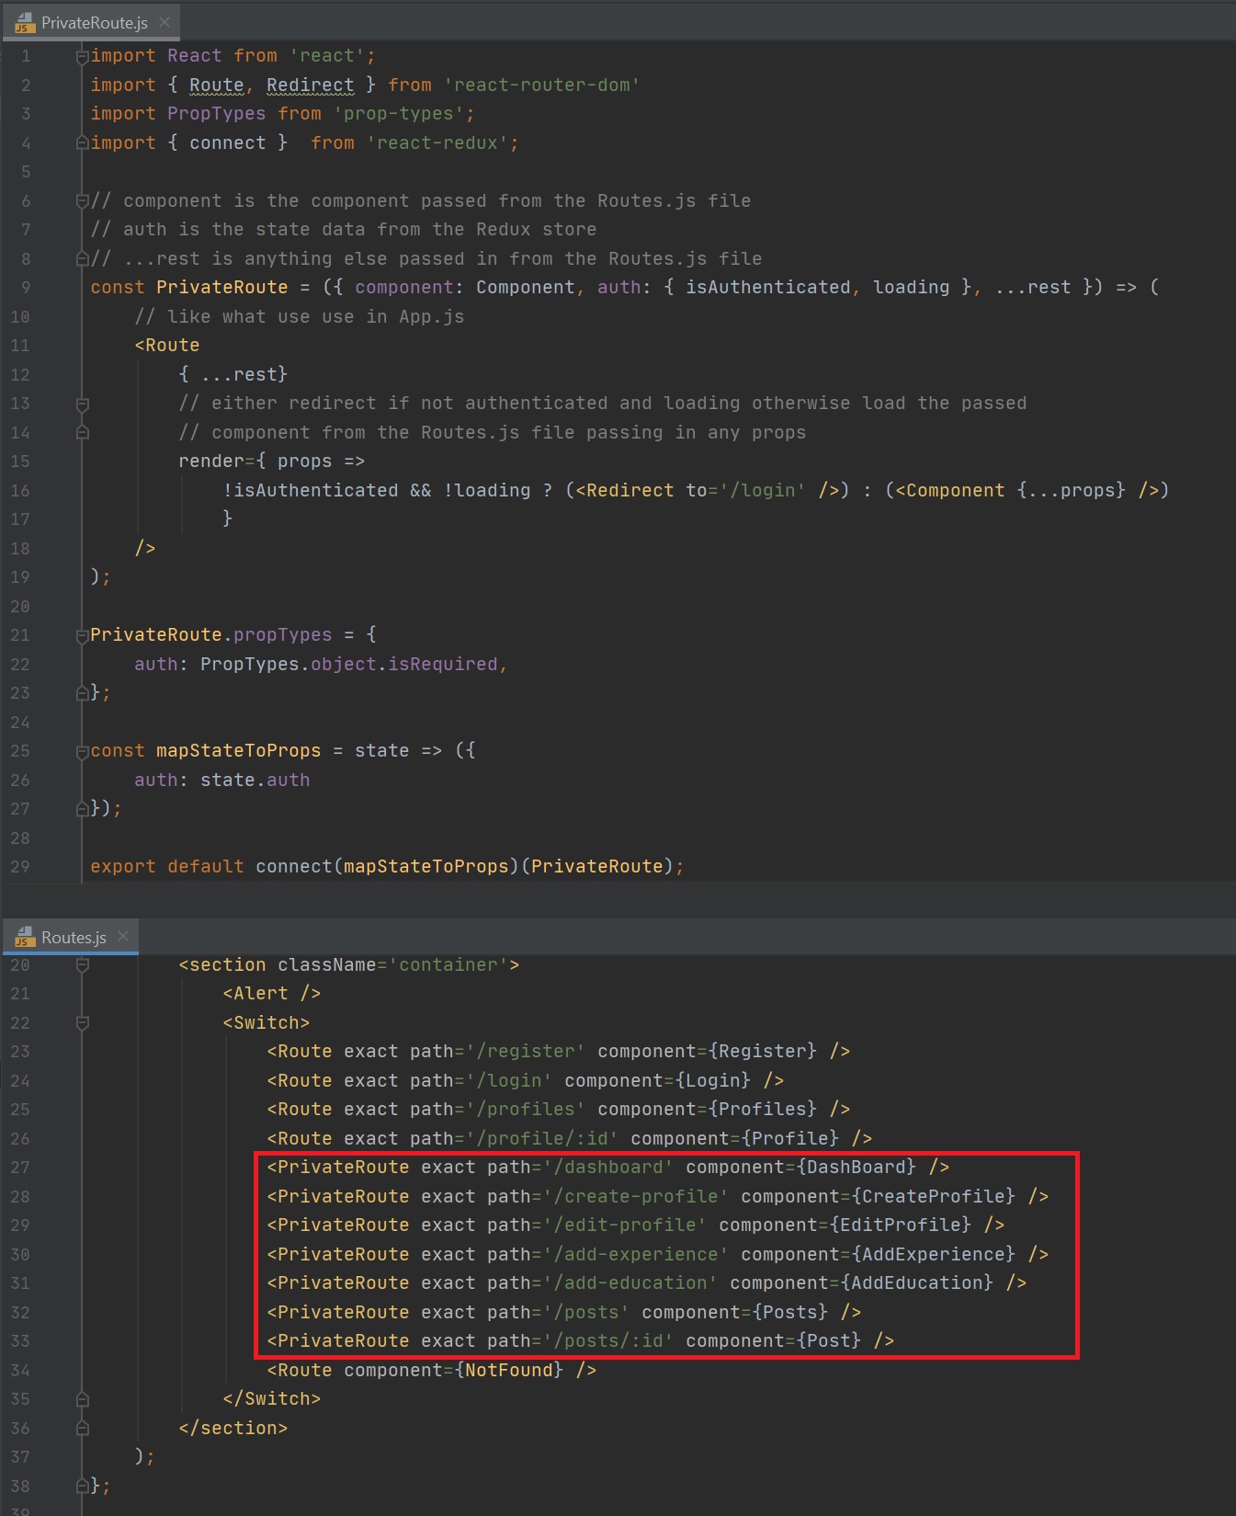1236x1516 pixels.
Task: Click line number 29 in the PrivateRoute.js gutter
Action: tap(20, 867)
